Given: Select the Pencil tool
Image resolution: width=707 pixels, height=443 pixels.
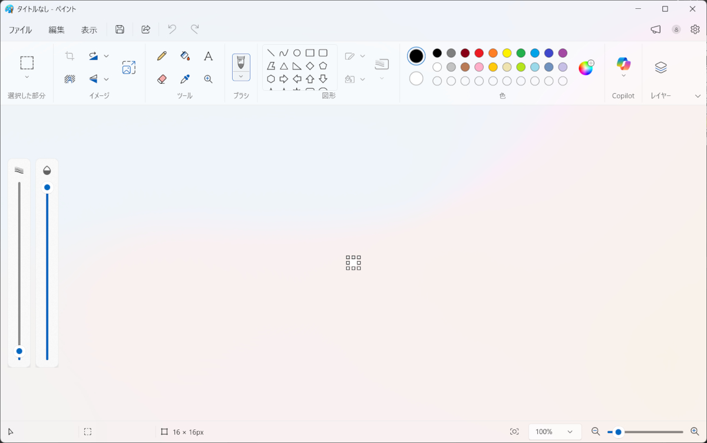Looking at the screenshot, I should point(162,56).
